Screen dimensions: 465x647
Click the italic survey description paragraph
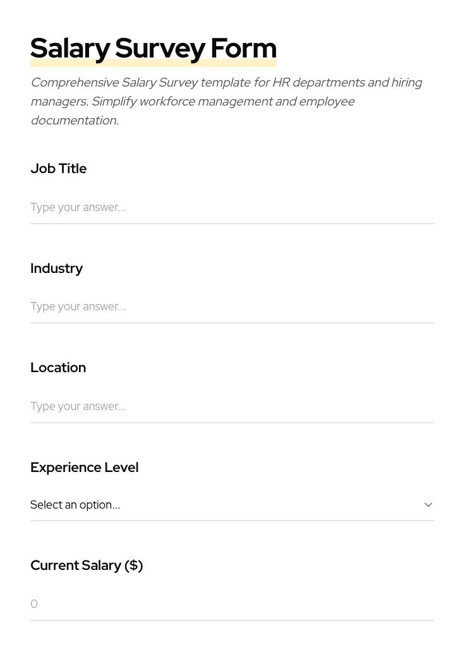point(226,101)
